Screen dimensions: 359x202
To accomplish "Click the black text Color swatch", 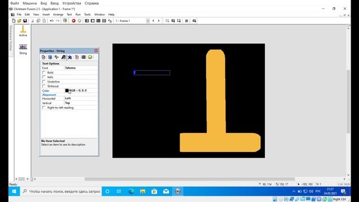I will 67,90.
